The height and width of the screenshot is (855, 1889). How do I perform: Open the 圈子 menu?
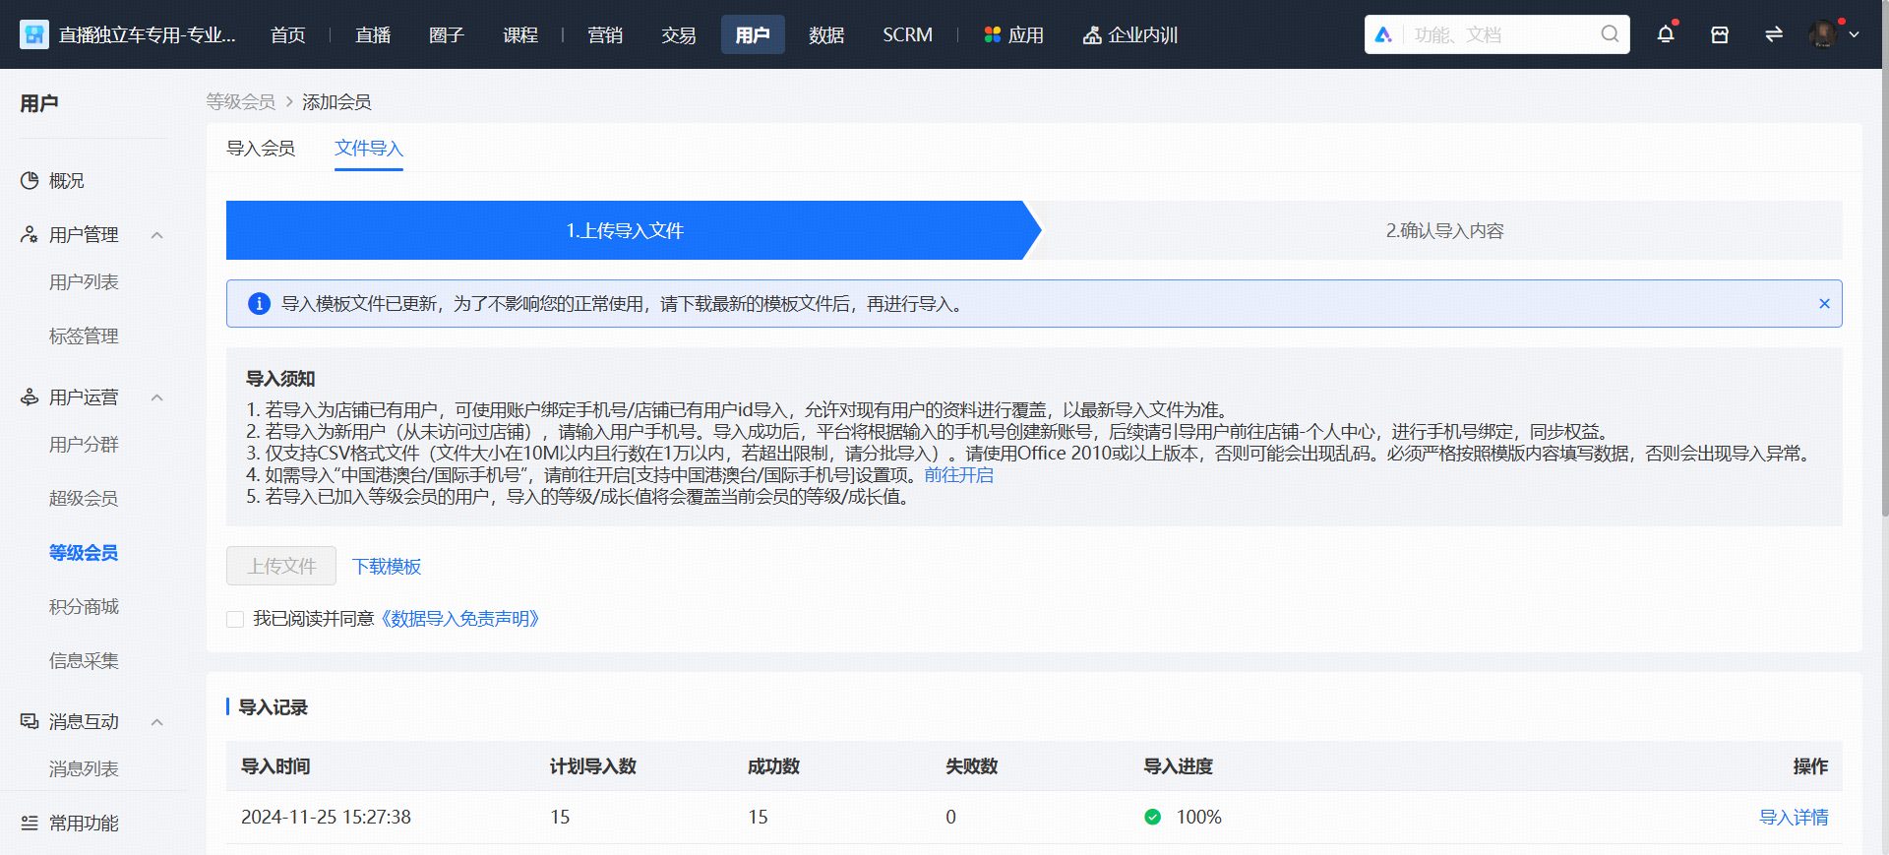tap(447, 35)
